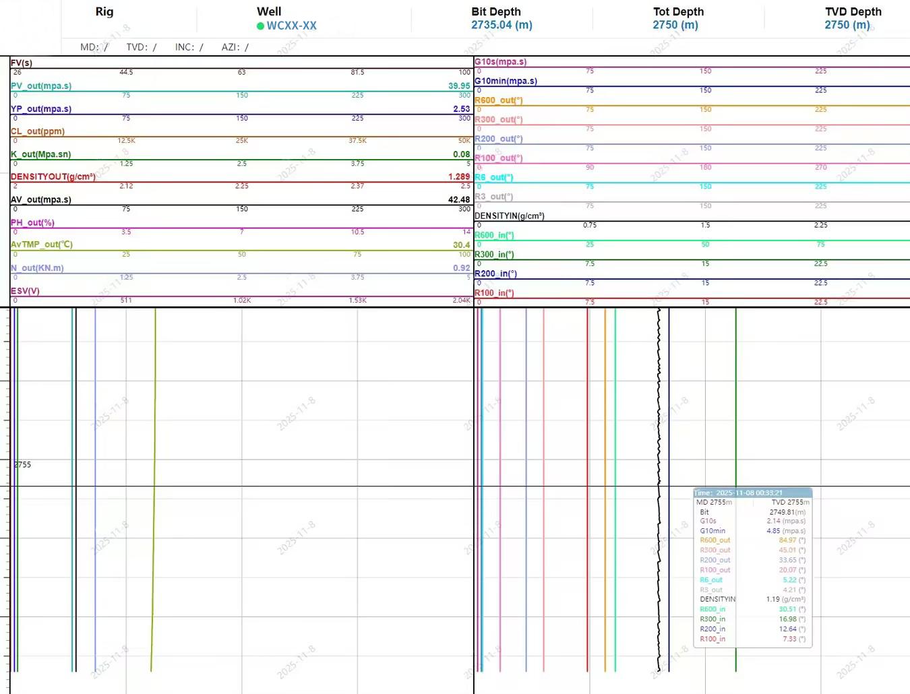Select the cyan R6_out(°) track label
This screenshot has height=694, width=910.
point(493,177)
